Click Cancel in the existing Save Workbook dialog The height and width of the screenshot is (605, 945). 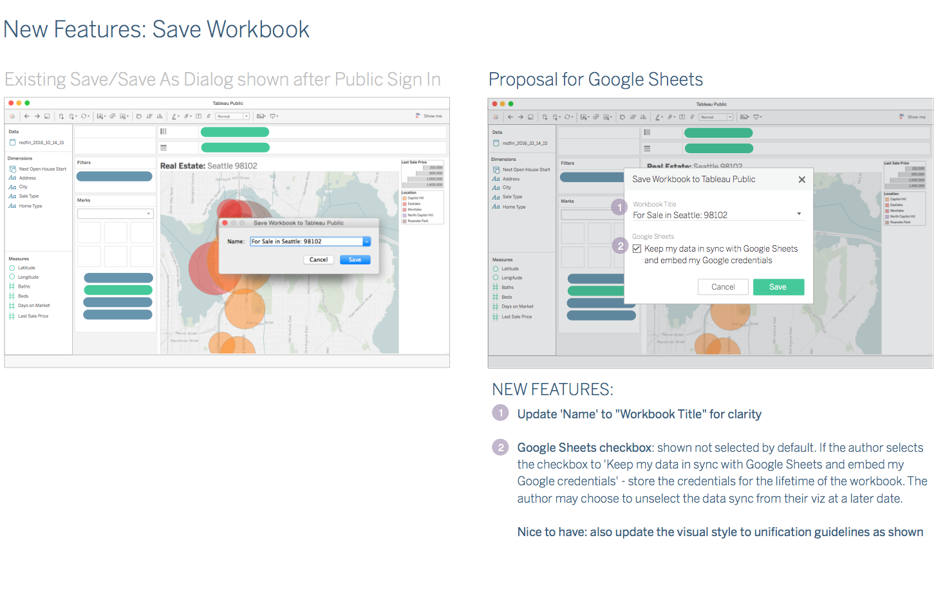[x=319, y=260]
